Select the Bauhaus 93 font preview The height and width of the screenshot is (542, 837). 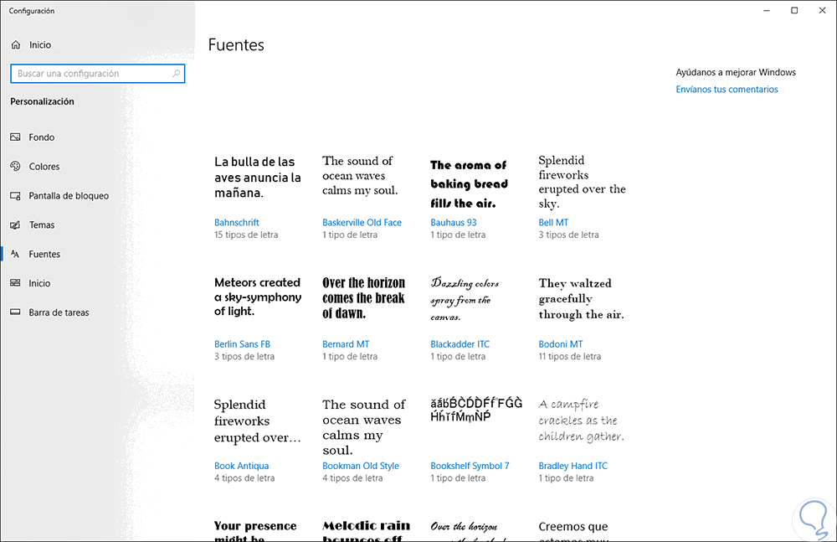pyautogui.click(x=469, y=184)
